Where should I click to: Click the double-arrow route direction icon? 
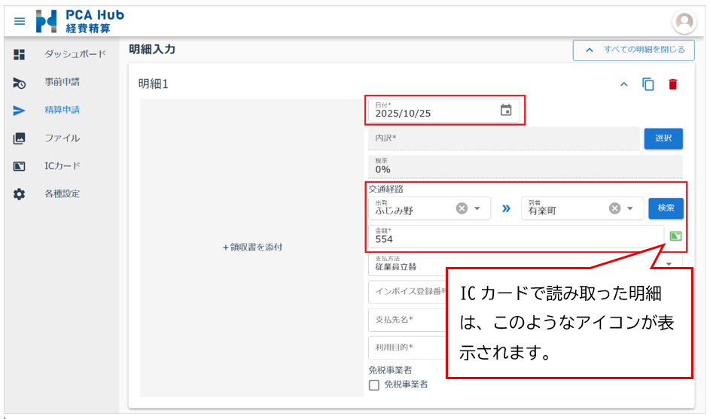click(505, 208)
